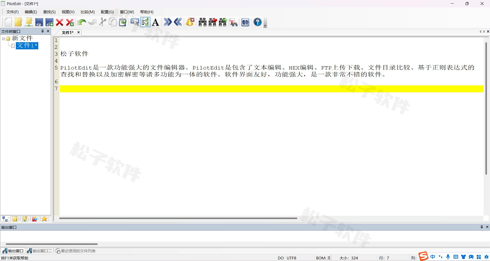Click the selection cursor mode icon
Viewport: 490px width, 261px height.
point(135,22)
